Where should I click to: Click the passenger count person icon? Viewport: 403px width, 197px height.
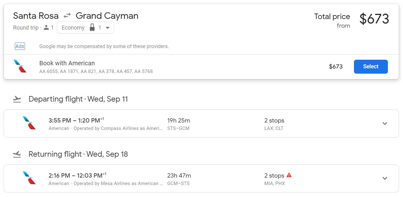[46, 28]
